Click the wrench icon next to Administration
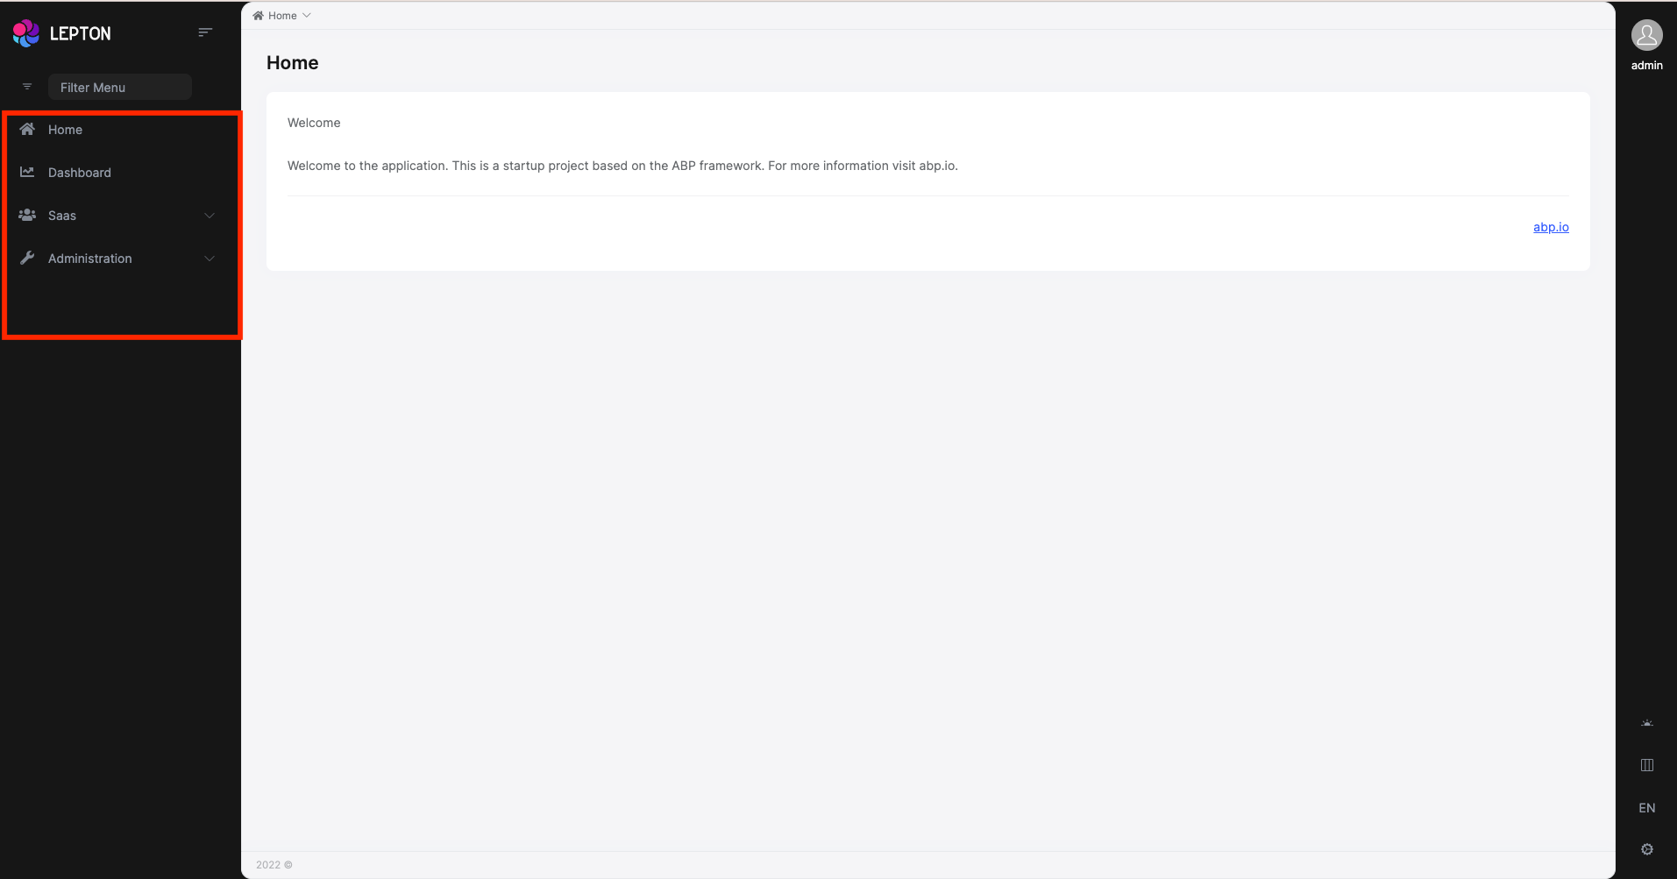The width and height of the screenshot is (1677, 879). [27, 258]
